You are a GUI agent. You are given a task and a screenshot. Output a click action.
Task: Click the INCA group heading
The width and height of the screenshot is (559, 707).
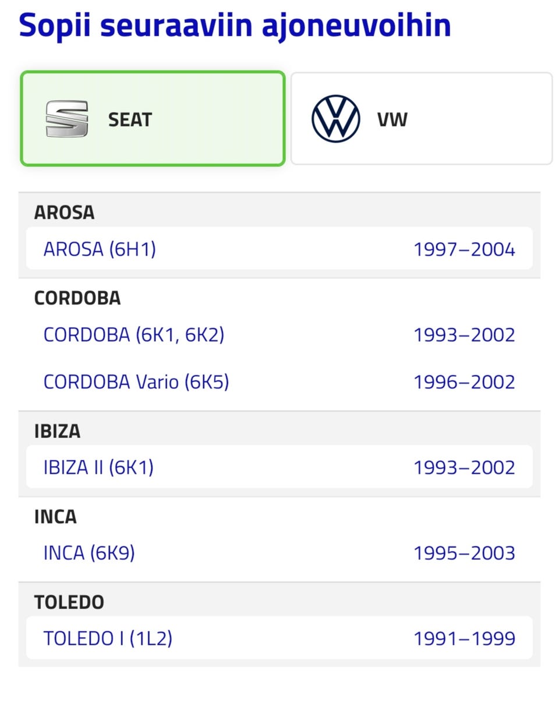(55, 517)
